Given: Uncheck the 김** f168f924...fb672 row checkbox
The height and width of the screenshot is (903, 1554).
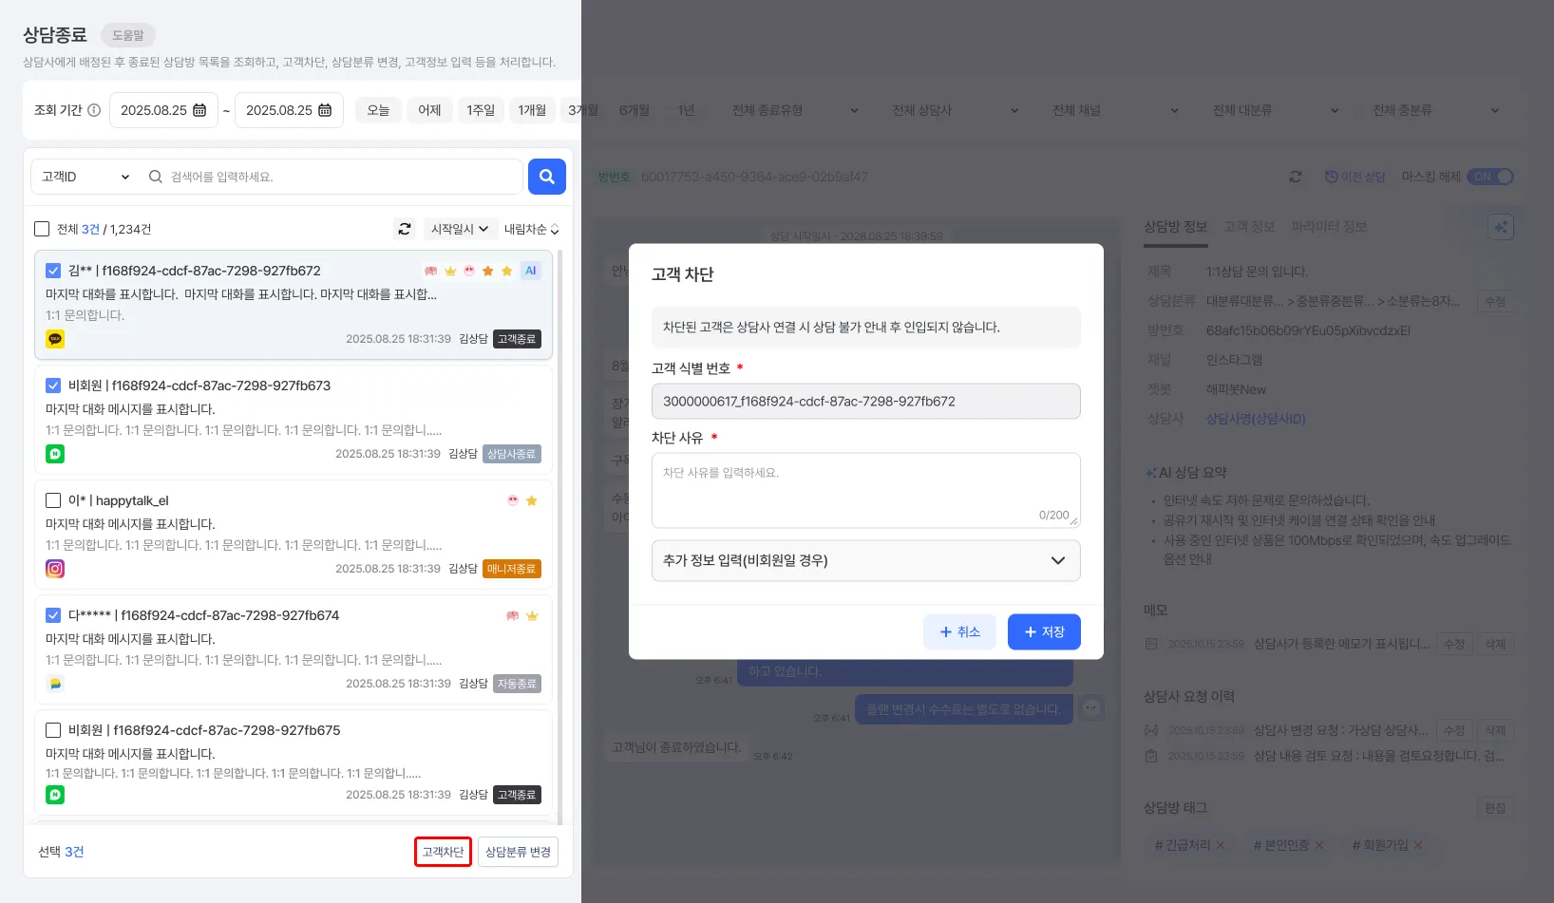Looking at the screenshot, I should (53, 271).
